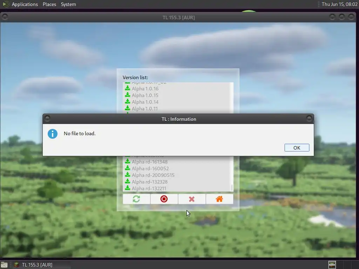Click download icon beside Alpha 1.0.15
359x269 pixels.
[128, 95]
